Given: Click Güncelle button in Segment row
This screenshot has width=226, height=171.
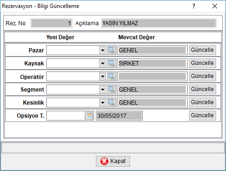Looking at the screenshot, I should click(203, 89).
